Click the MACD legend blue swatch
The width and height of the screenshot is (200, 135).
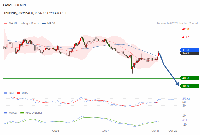(x=5, y=113)
